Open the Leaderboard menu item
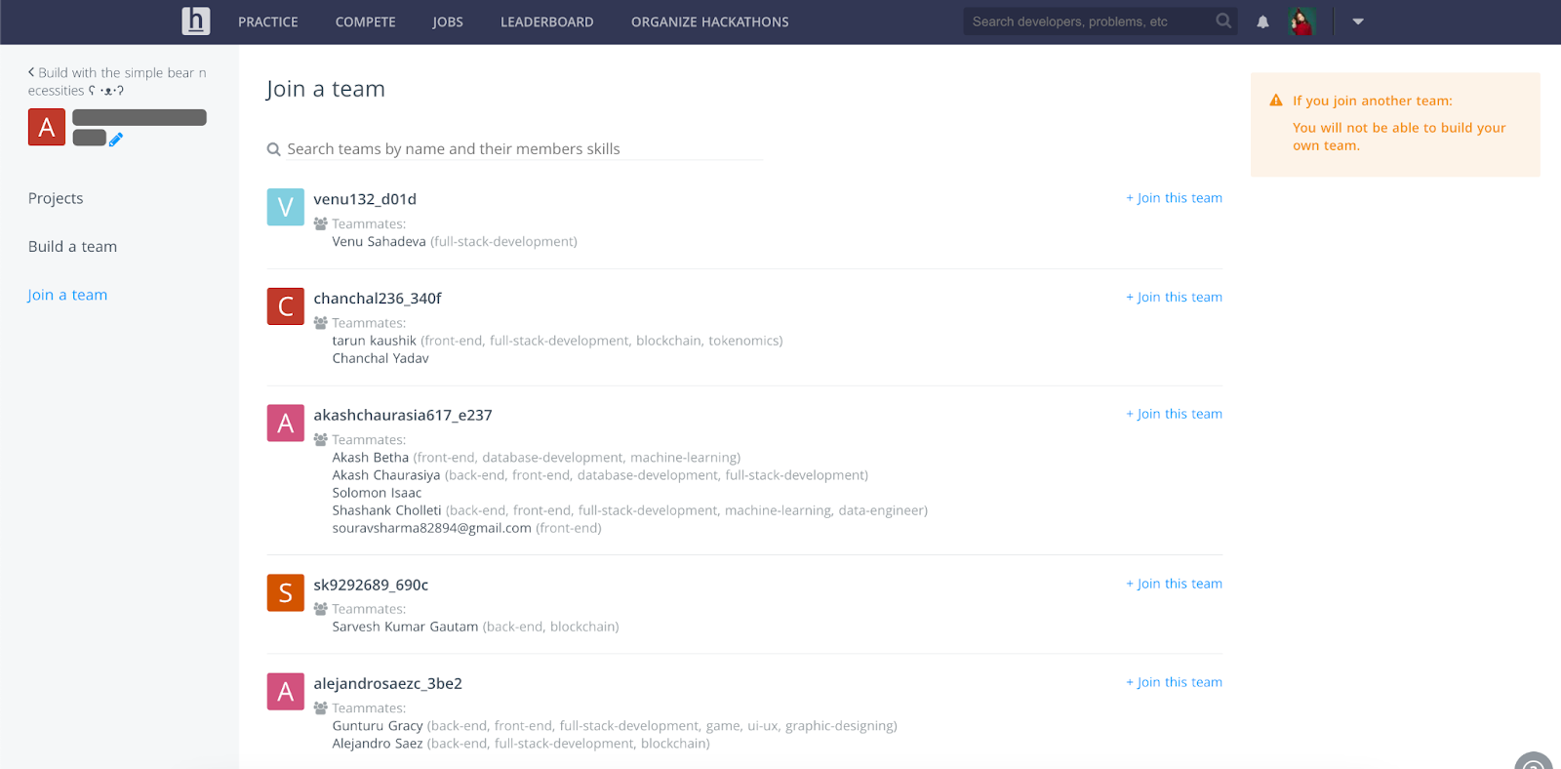 546,21
